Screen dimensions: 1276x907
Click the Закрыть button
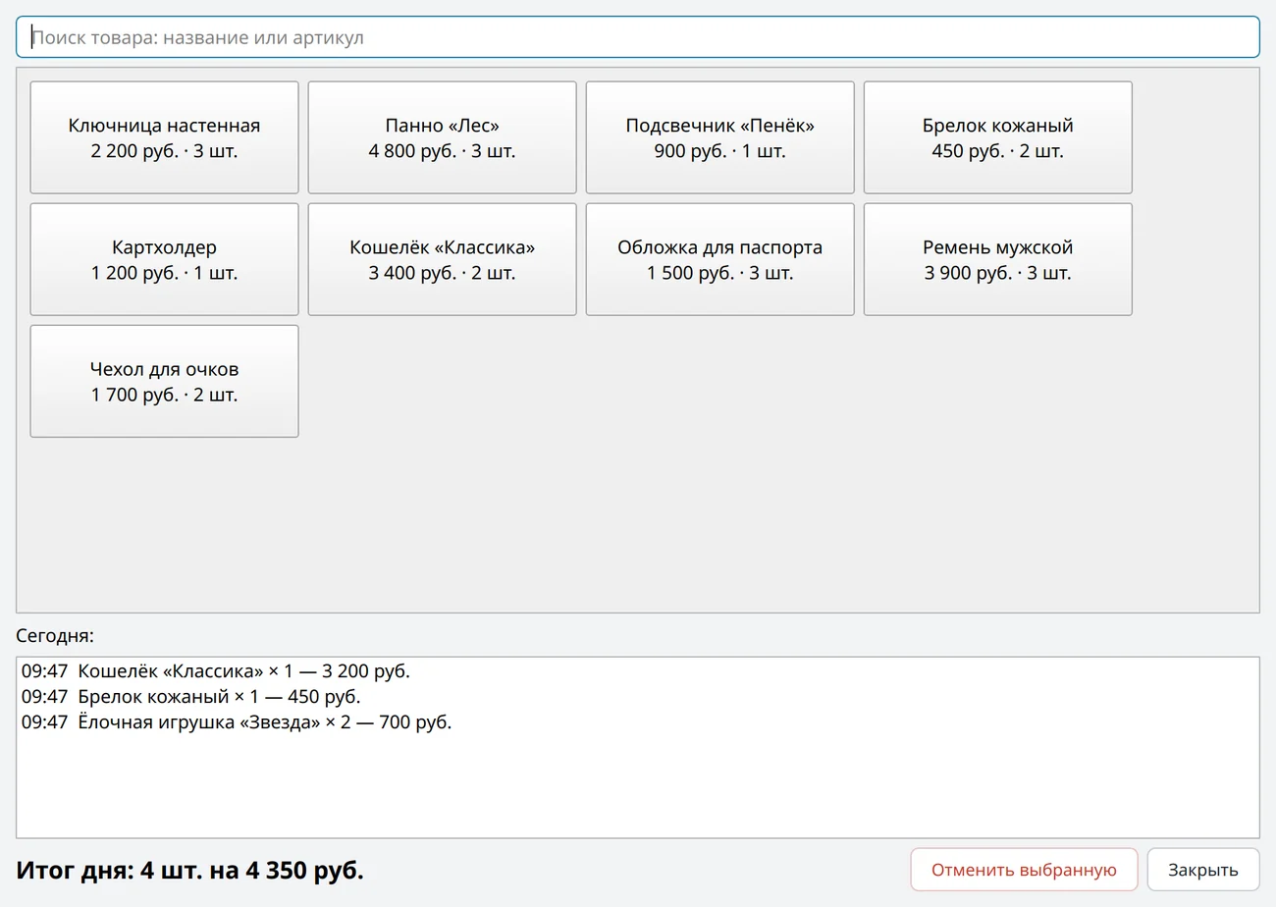pos(1202,870)
